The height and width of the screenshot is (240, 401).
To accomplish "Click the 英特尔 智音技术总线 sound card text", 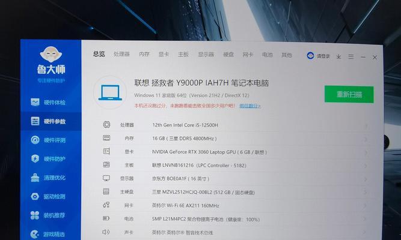I will point(182,233).
